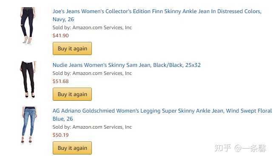Screen dimensions: 273x160
Task: Select the $51.68 price text
Action: [x=60, y=81]
